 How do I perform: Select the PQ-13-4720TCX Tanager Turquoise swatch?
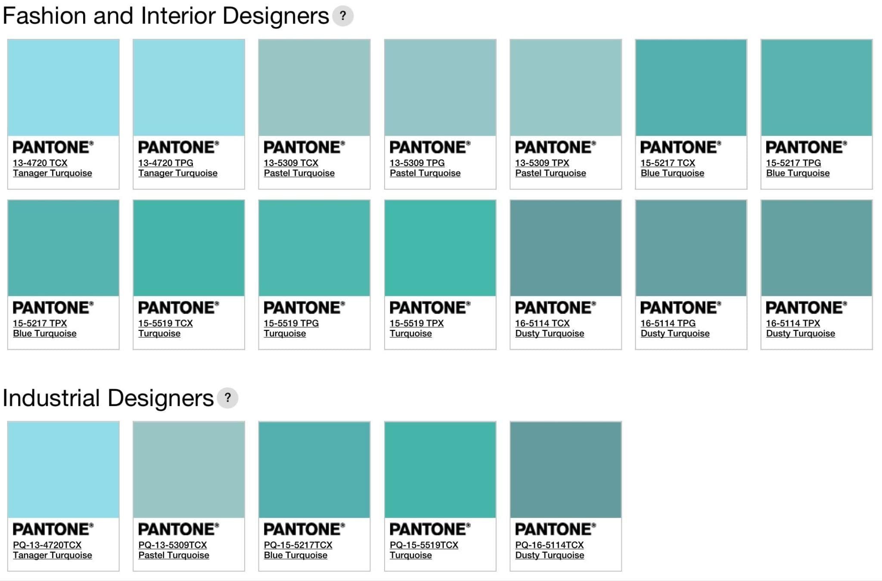click(x=63, y=470)
